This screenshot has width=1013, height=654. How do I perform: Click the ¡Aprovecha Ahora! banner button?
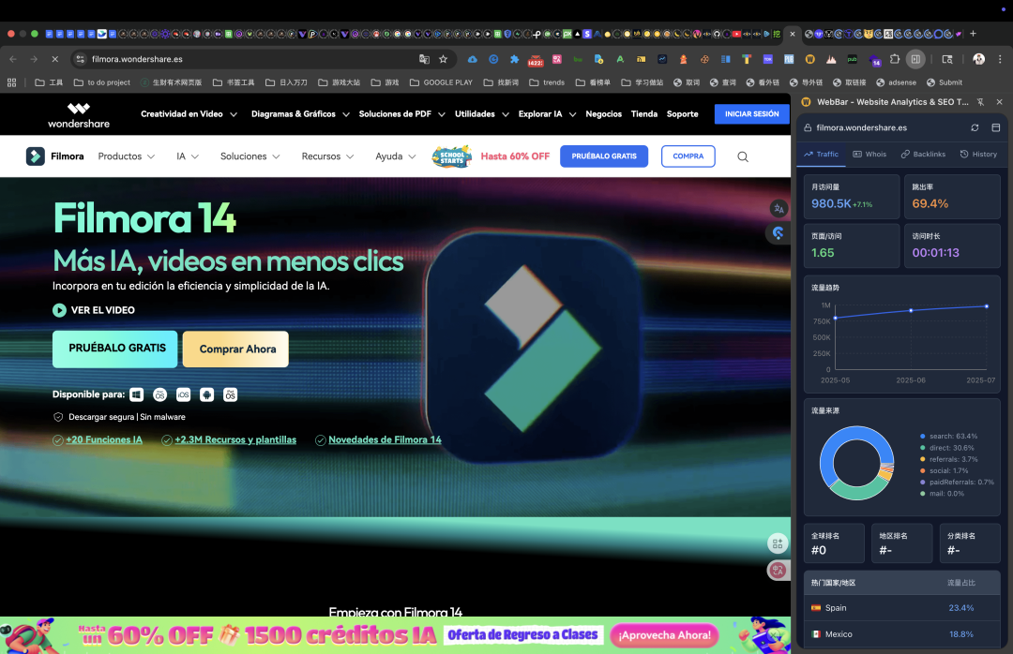[664, 635]
